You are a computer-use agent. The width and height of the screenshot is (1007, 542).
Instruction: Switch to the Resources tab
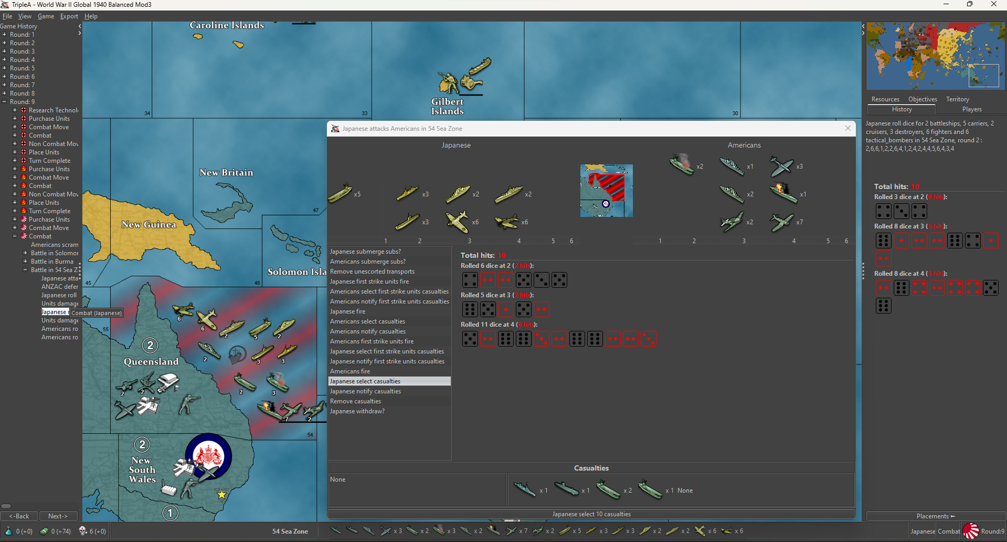pos(885,99)
